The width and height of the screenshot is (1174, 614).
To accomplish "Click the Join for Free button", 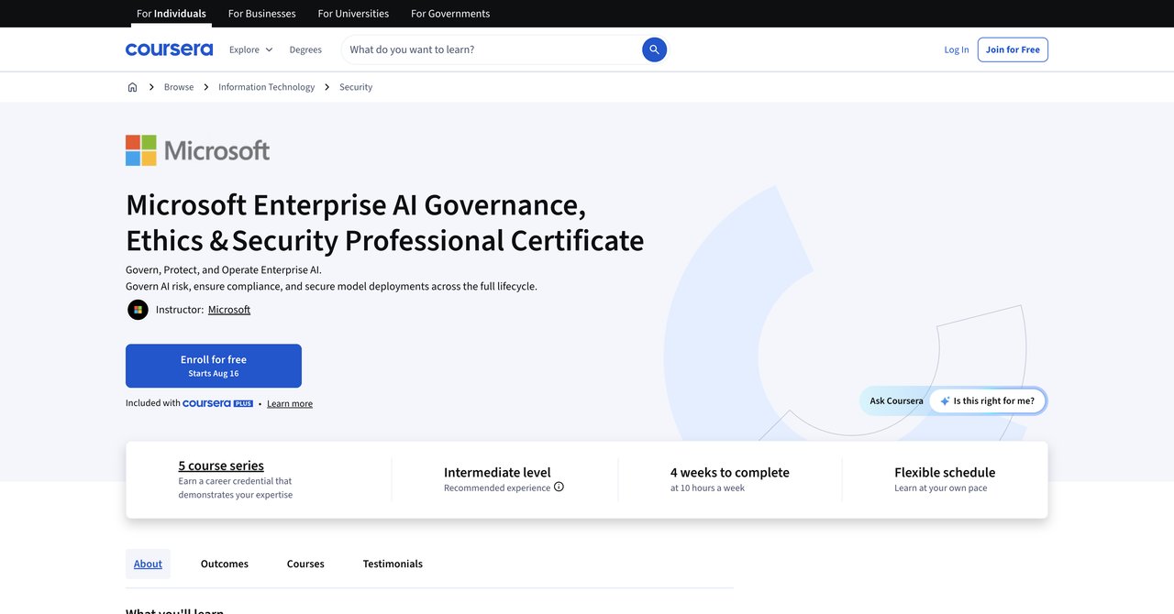I will click(1013, 49).
